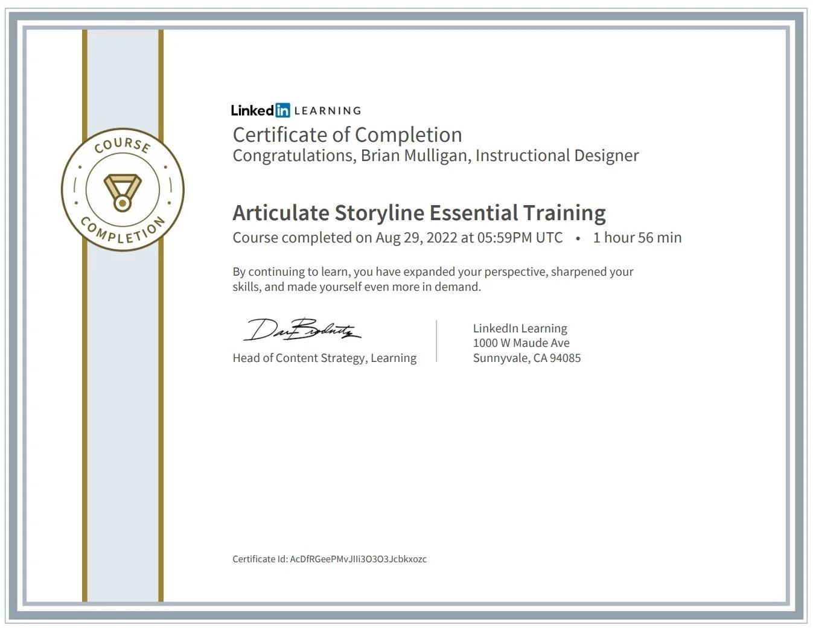Image resolution: width=813 pixels, height=628 pixels.
Task: Click the handwritten signature
Action: 302,329
